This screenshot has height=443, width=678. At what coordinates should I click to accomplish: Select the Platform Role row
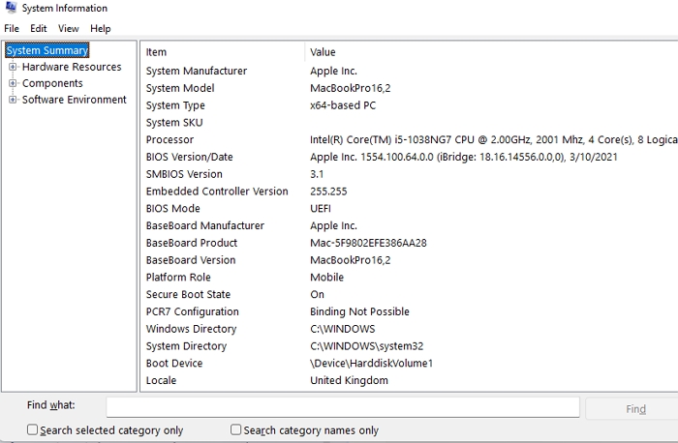tap(410, 278)
